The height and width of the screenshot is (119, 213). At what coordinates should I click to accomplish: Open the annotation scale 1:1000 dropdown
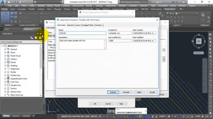click(x=163, y=116)
